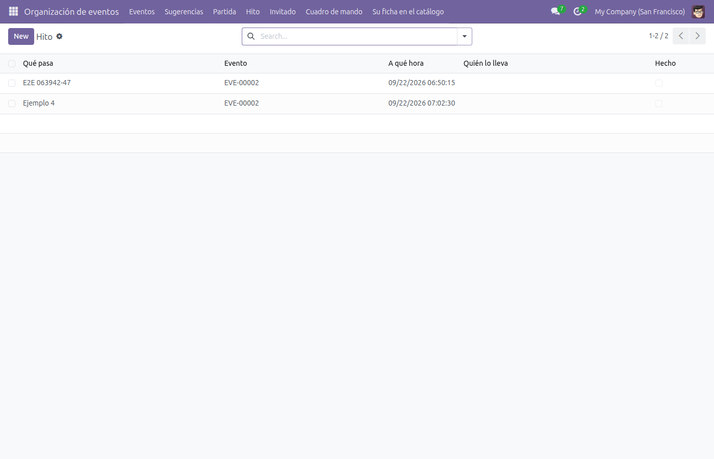Click the search magnifier icon

[251, 36]
